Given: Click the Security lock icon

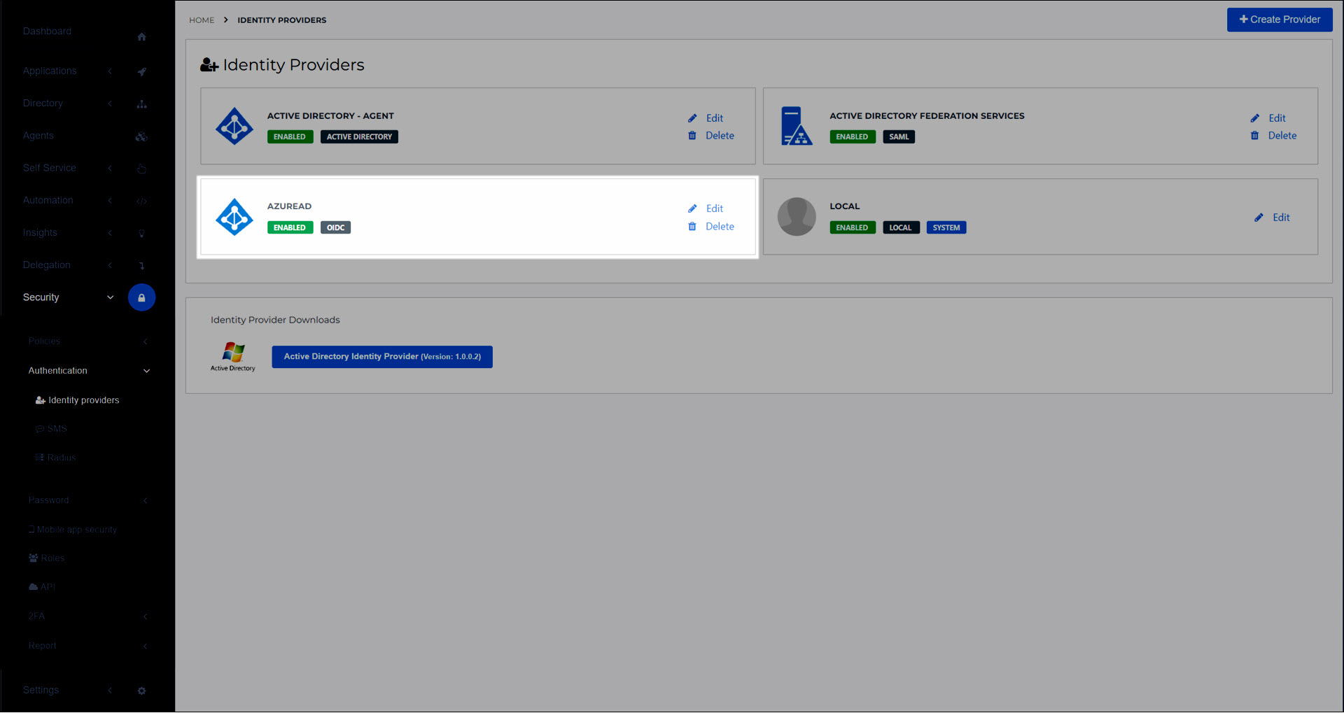Looking at the screenshot, I should (141, 298).
